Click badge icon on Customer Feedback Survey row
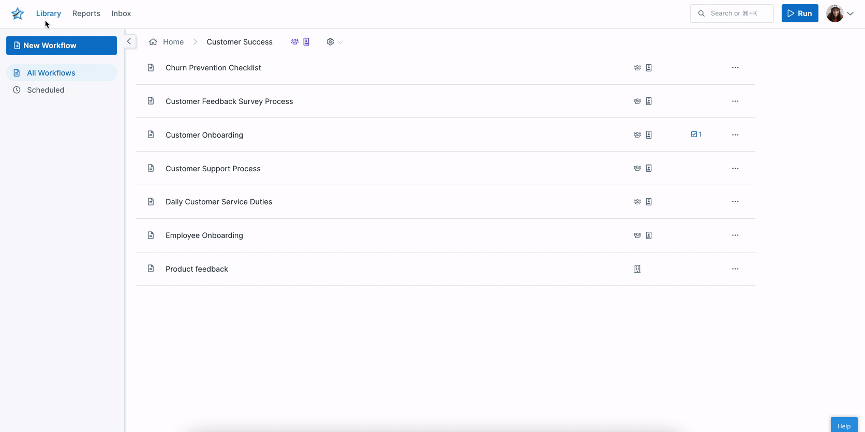Viewport: 865px width, 432px height. (649, 101)
